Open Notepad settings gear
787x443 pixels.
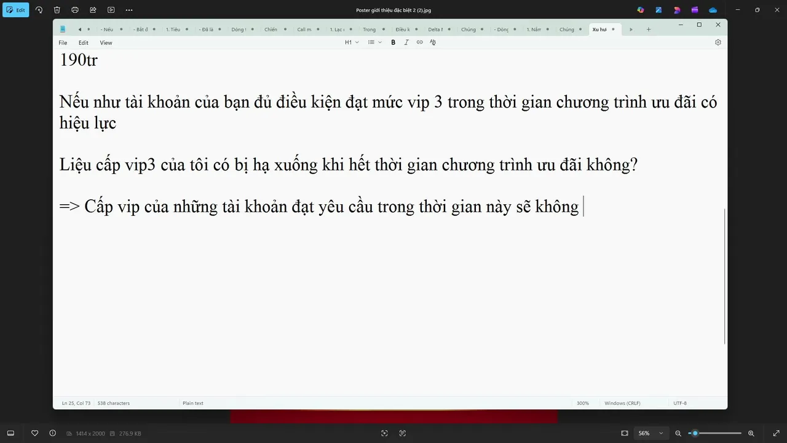point(718,42)
